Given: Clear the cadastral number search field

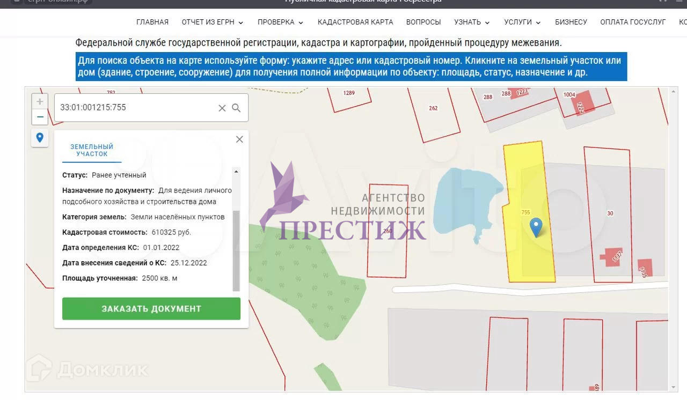Looking at the screenshot, I should coord(222,108).
